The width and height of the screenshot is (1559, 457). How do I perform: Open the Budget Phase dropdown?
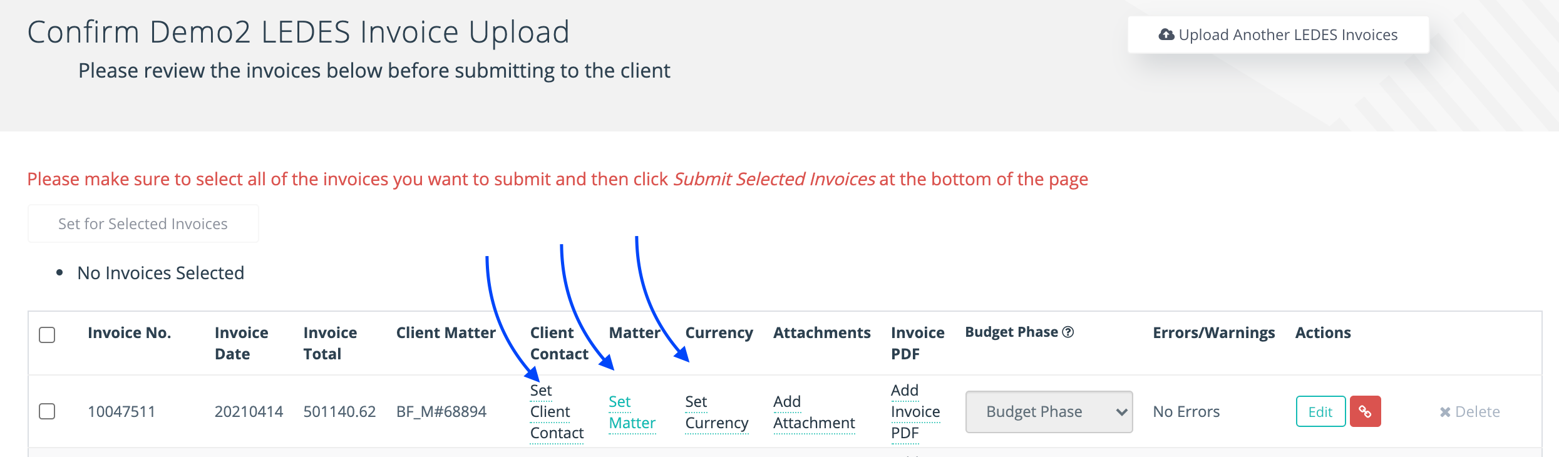pos(1049,411)
